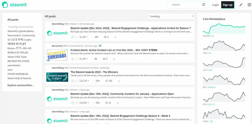The image size is (252, 124).
Task: Open the SteemitCryptoAcademy community
Action: (x=21, y=31)
